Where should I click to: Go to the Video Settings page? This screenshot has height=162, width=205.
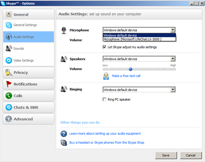(x=28, y=60)
